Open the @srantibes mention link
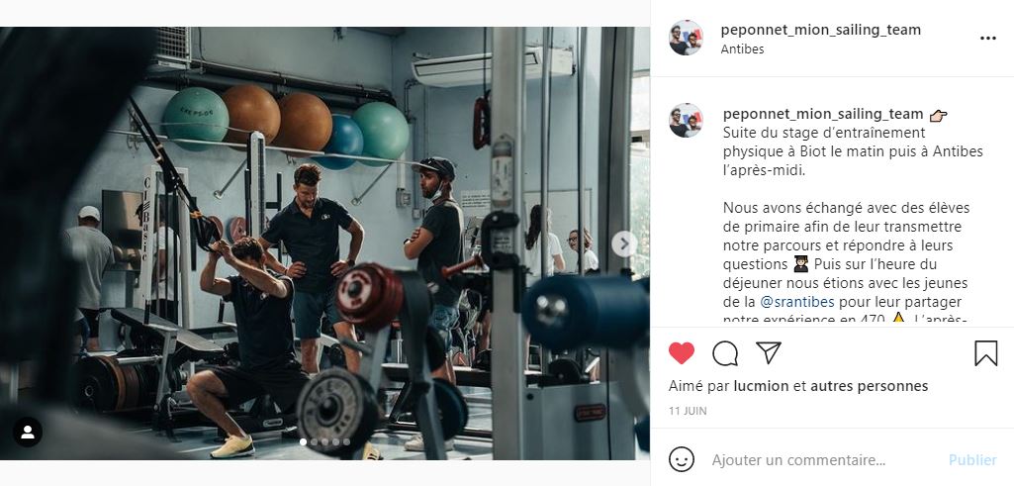Viewport: 1014px width, 486px height. [797, 302]
